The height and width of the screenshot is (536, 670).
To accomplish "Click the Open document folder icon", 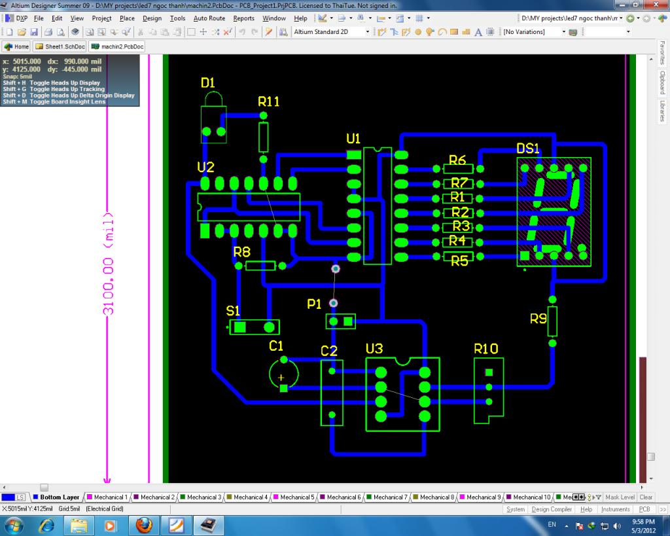I will point(22,32).
